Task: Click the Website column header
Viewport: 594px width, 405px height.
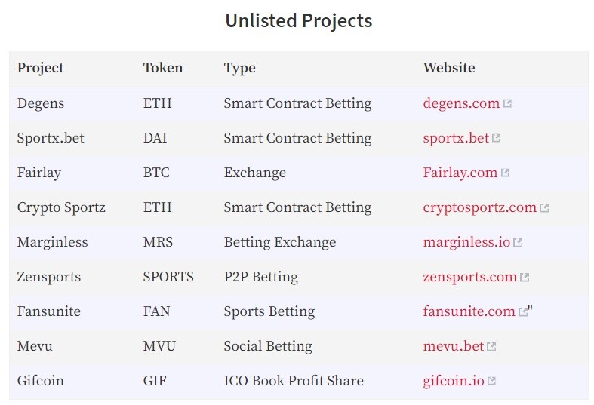Action: (x=449, y=68)
